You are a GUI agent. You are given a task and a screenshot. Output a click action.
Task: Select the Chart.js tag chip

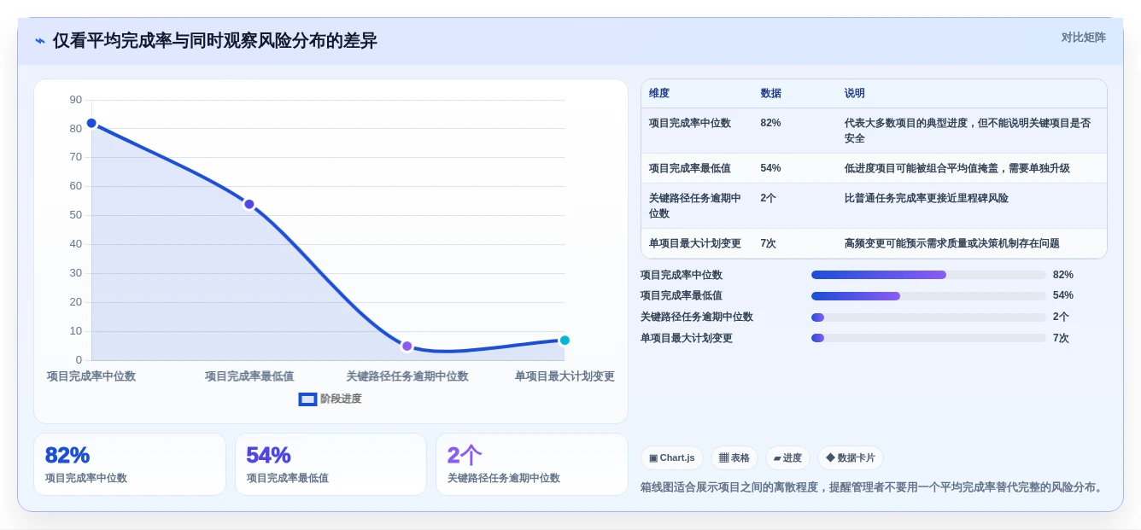tap(672, 457)
